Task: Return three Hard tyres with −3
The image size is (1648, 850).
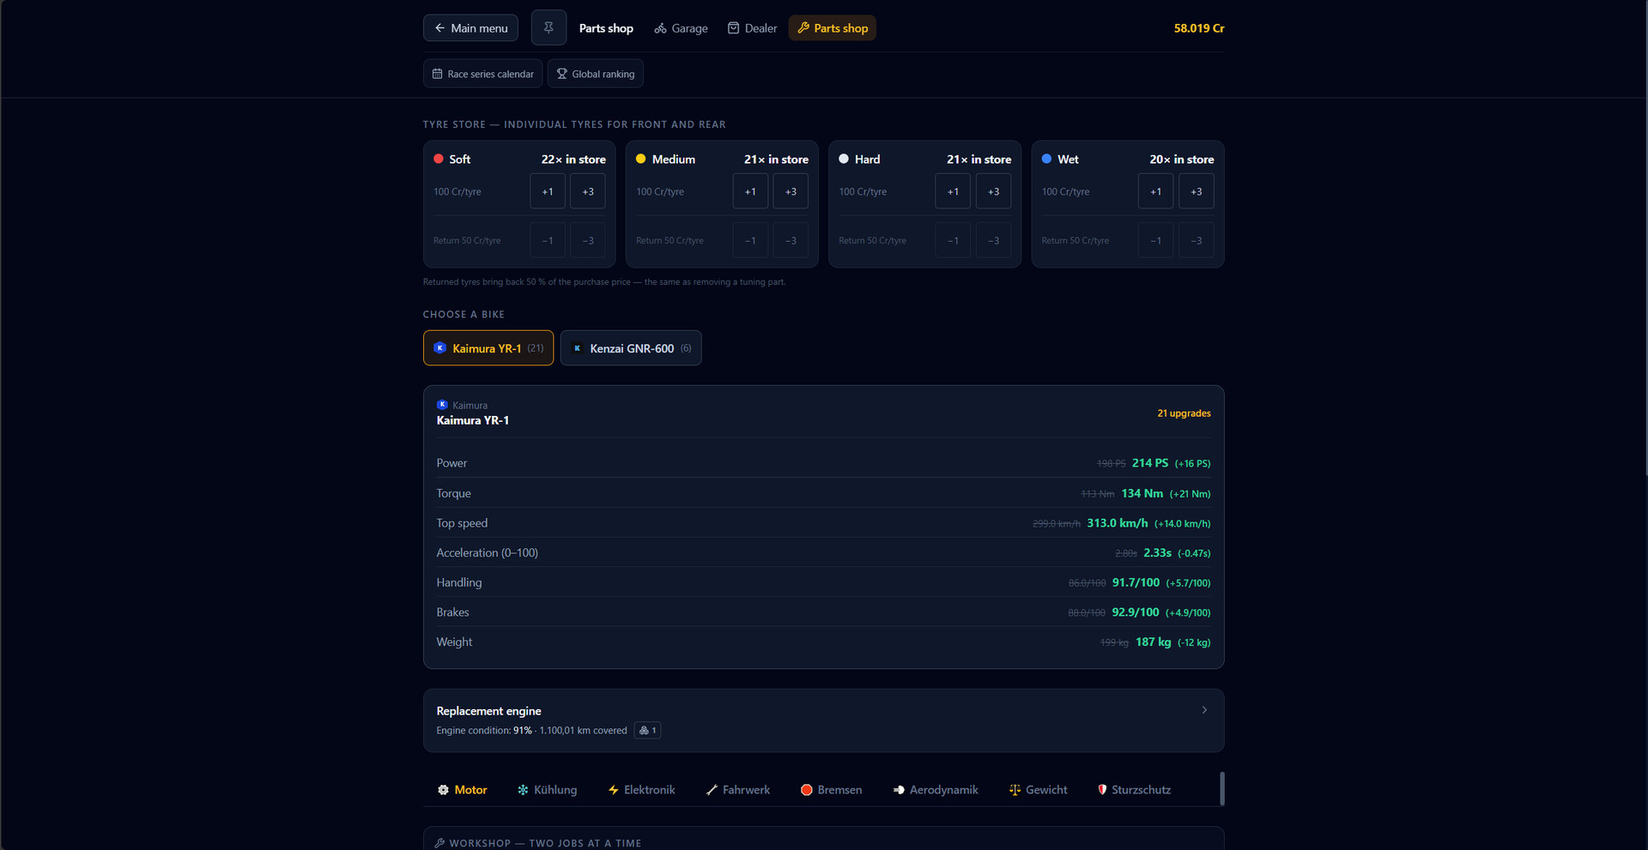Action: pos(993,240)
